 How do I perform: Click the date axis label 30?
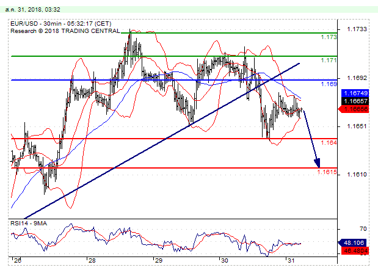(225, 260)
